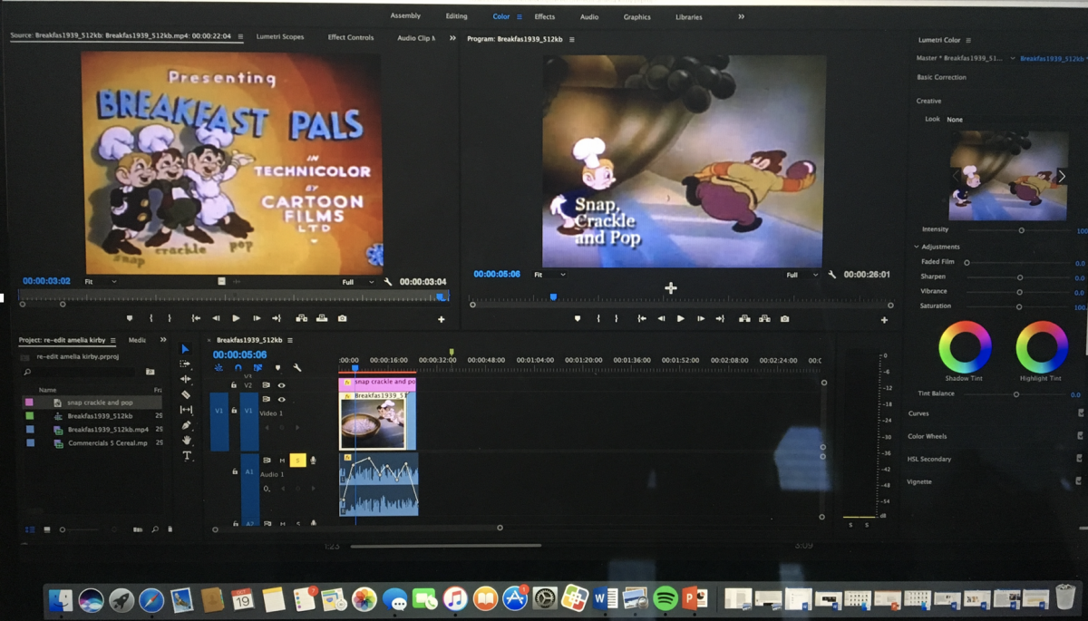
Task: Expand the Curves section
Action: point(918,413)
